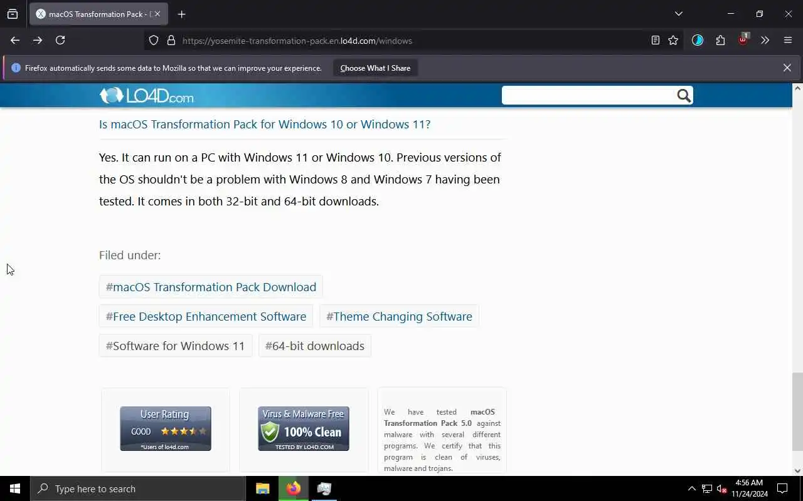This screenshot has width=803, height=501.
Task: Open the third taskbar application icon
Action: [324, 488]
